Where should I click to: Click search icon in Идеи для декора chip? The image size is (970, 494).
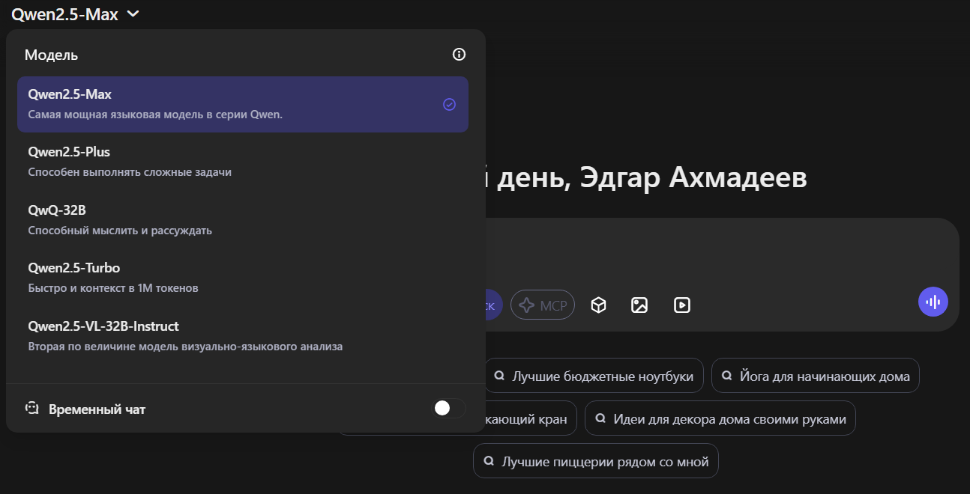click(x=599, y=418)
